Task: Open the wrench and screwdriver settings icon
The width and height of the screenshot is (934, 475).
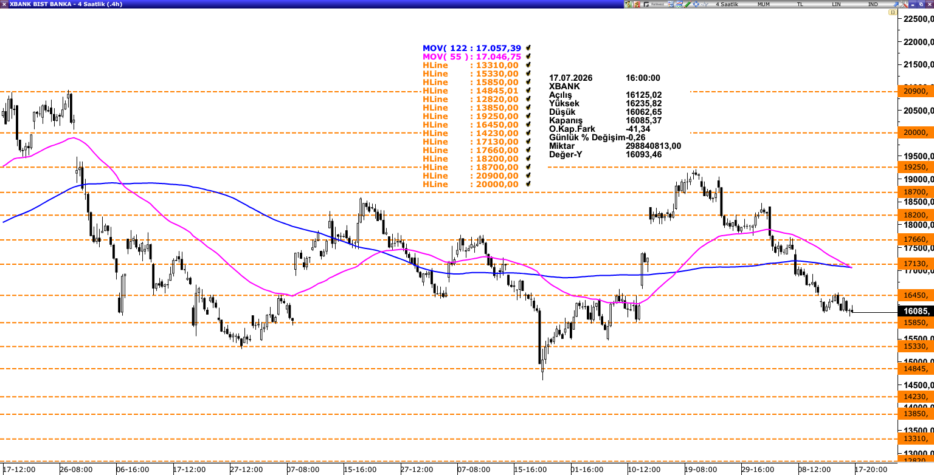Action: [x=904, y=4]
